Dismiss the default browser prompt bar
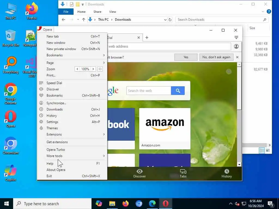Screen dimensions: 279x209 click(237, 57)
